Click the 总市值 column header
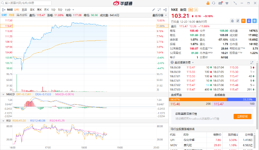259x150 pixels. (x=249, y=135)
